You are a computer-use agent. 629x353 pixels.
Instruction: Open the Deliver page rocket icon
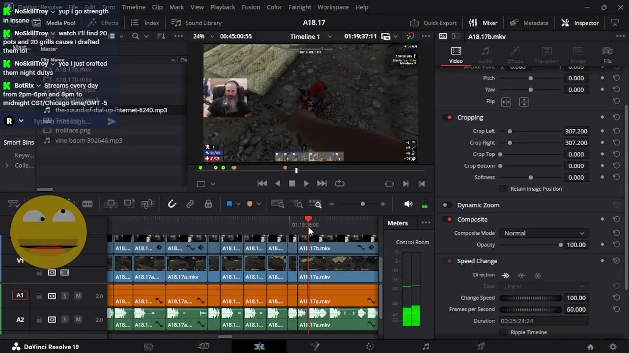point(481,347)
